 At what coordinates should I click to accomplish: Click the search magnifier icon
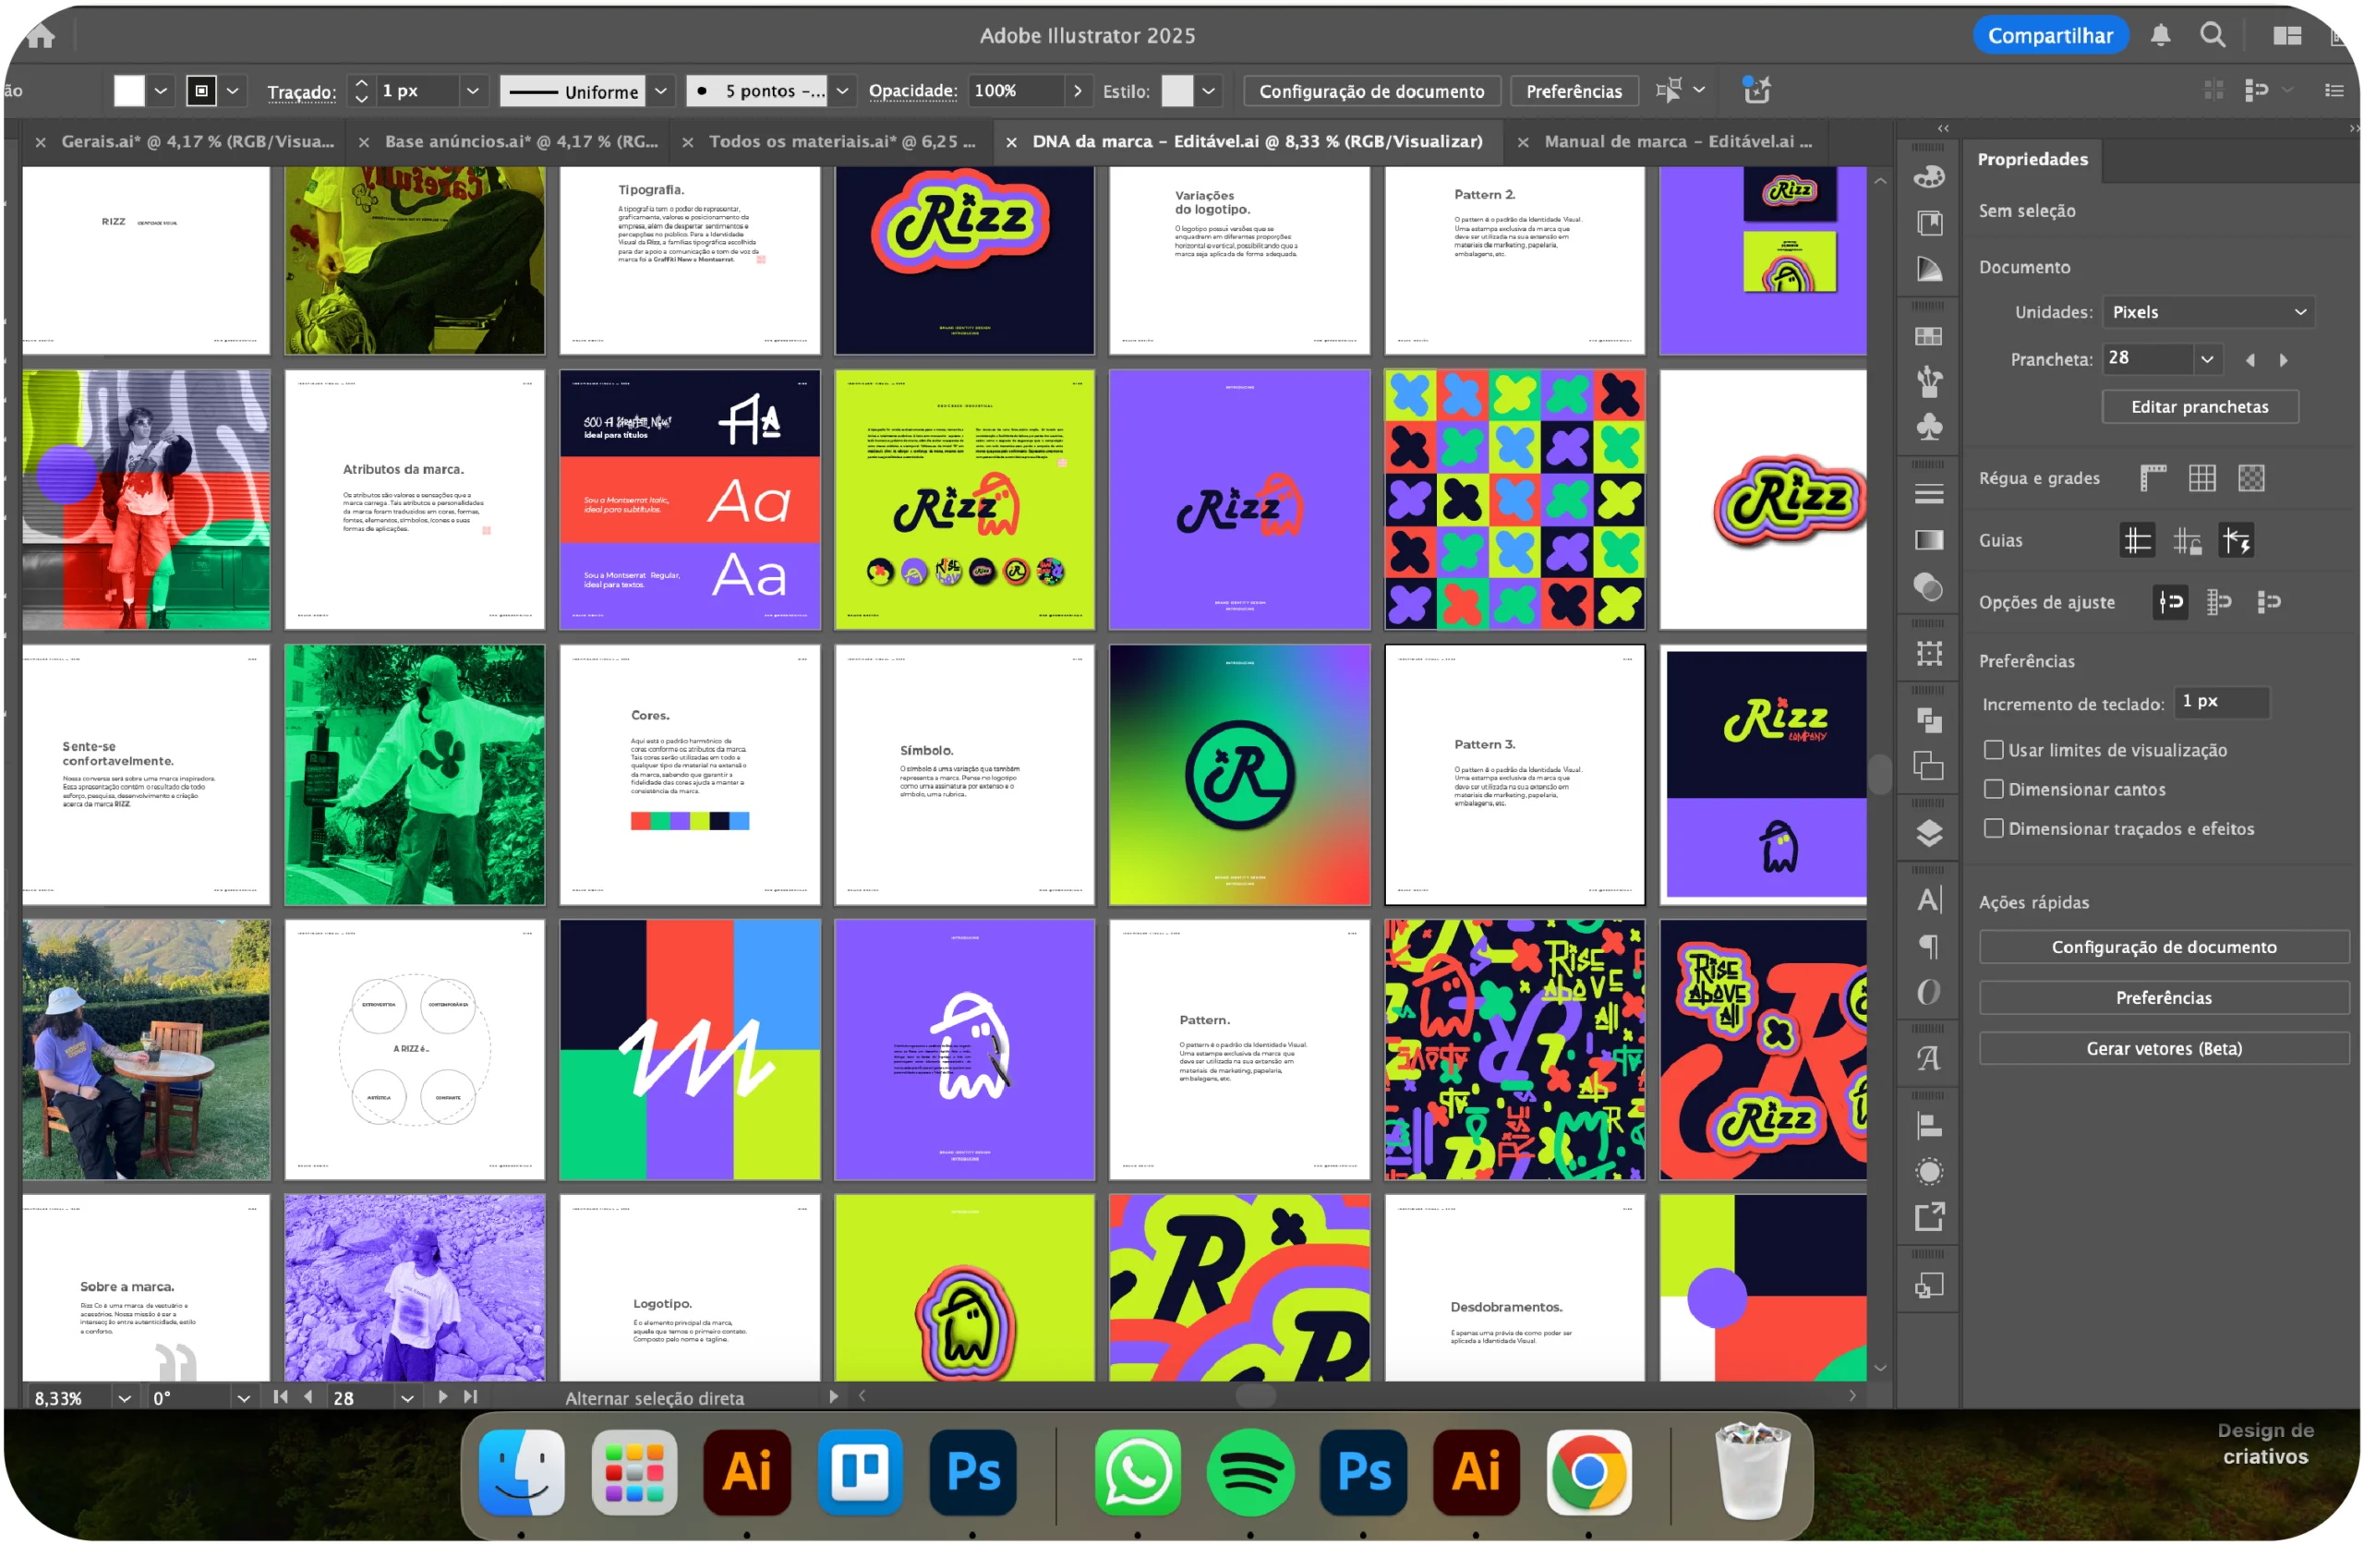(2212, 36)
